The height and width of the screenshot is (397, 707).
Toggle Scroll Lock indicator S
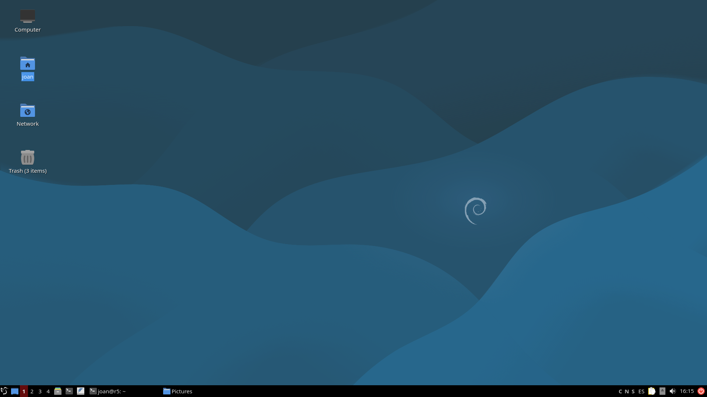(x=633, y=391)
